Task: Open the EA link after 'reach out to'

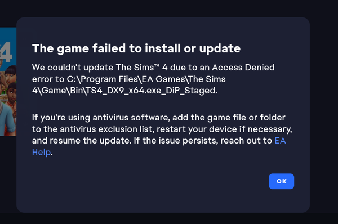Action: pos(280,141)
